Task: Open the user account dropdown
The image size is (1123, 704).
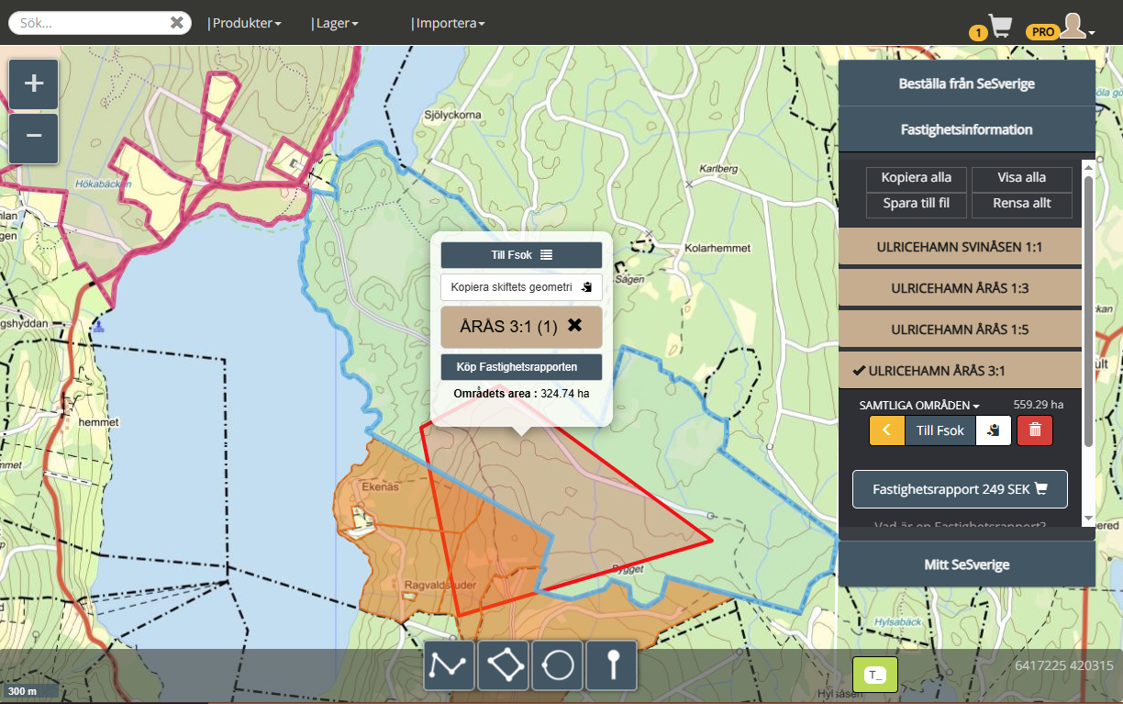Action: (x=1077, y=26)
